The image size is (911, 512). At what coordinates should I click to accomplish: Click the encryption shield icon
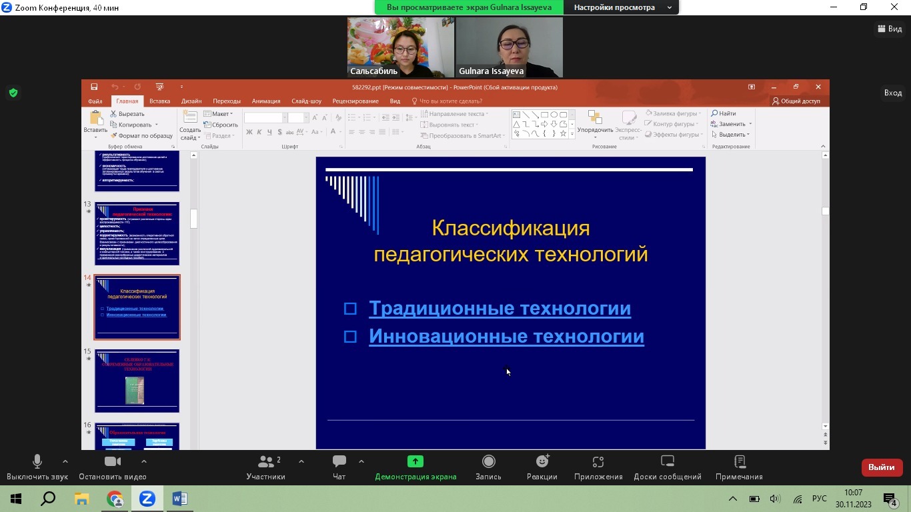tap(13, 93)
